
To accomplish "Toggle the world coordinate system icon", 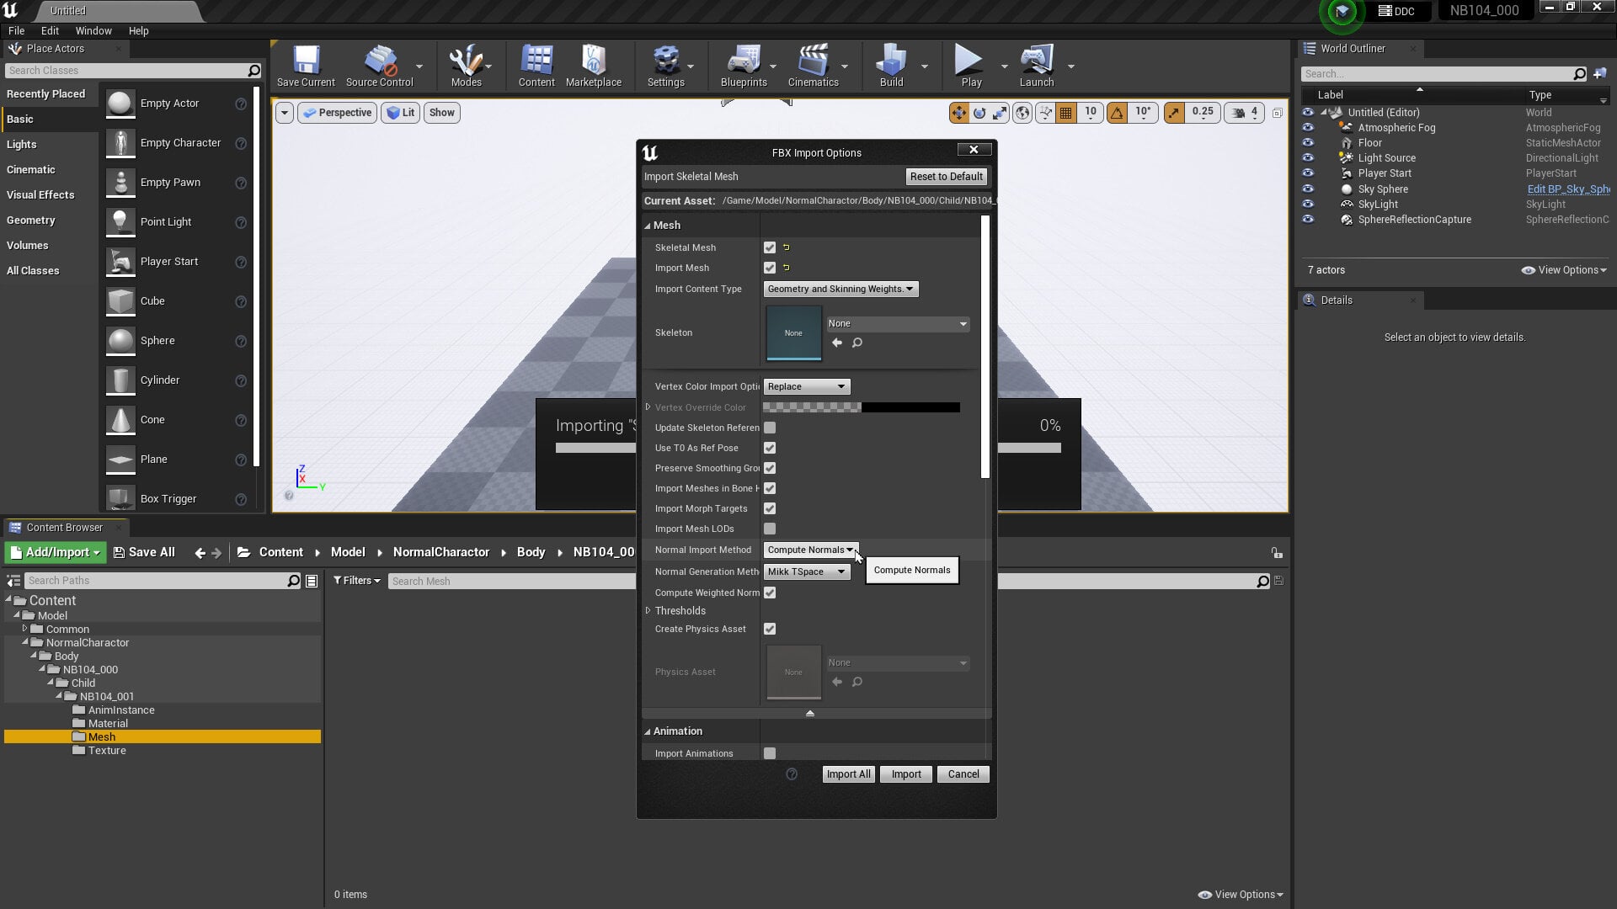I will click(x=1022, y=113).
